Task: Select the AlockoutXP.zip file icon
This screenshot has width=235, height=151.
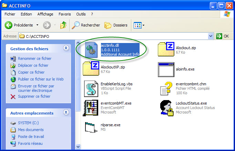Action: [91, 68]
